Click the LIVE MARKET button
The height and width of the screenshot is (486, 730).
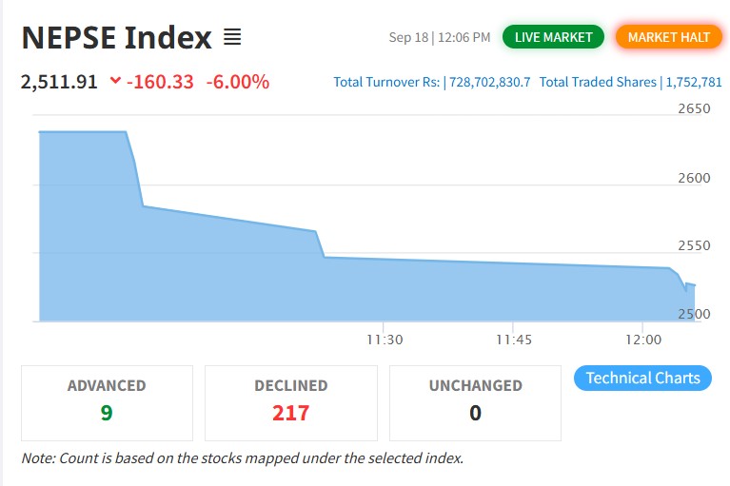[x=553, y=37]
